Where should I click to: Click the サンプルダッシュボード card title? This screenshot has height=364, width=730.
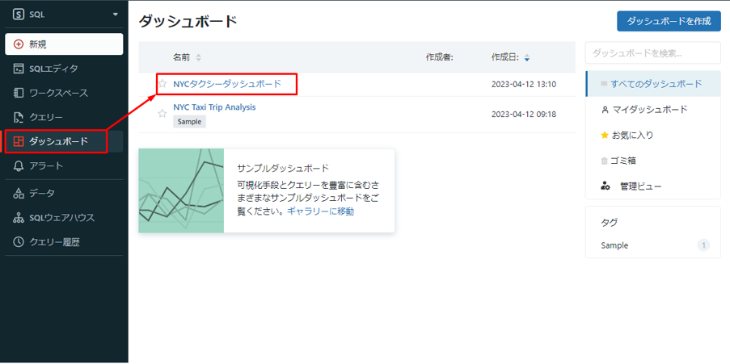[283, 168]
